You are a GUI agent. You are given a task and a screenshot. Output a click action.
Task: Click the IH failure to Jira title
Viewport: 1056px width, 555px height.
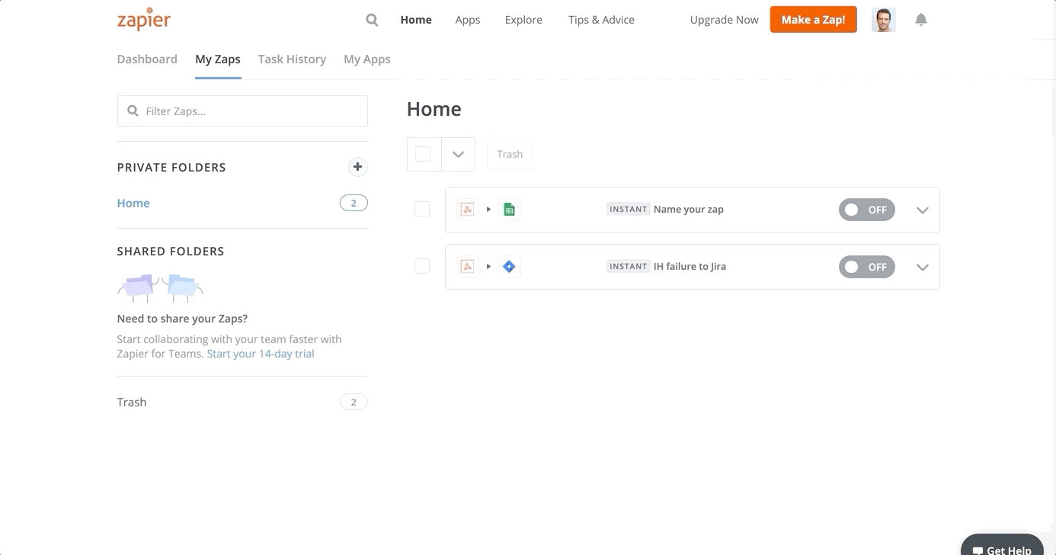tap(690, 266)
